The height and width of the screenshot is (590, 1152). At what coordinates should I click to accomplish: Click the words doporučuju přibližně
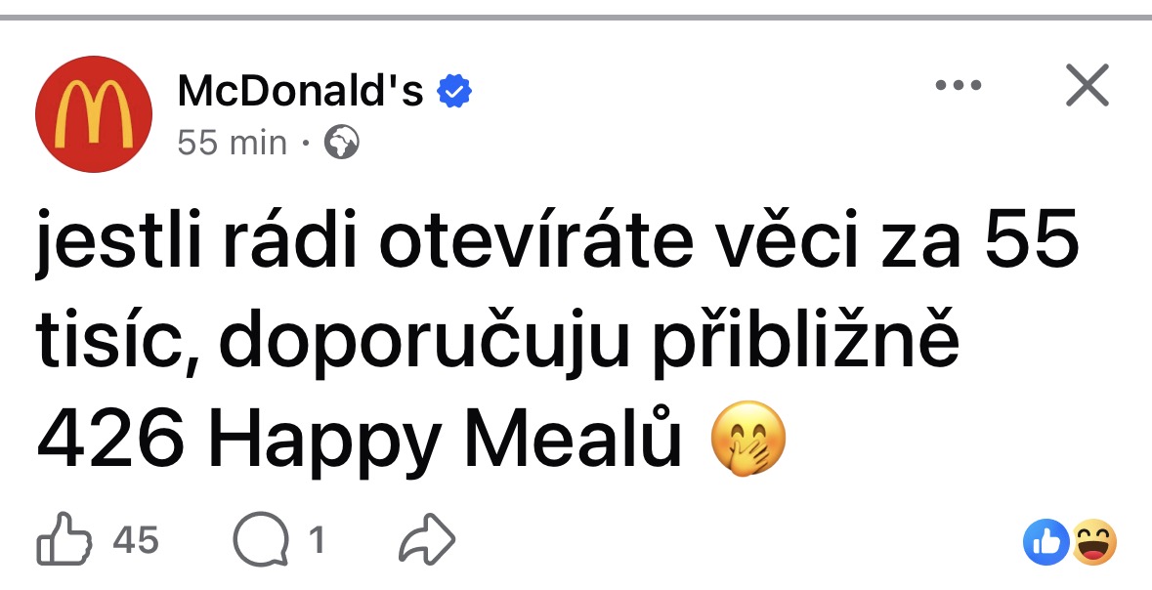[x=589, y=342]
